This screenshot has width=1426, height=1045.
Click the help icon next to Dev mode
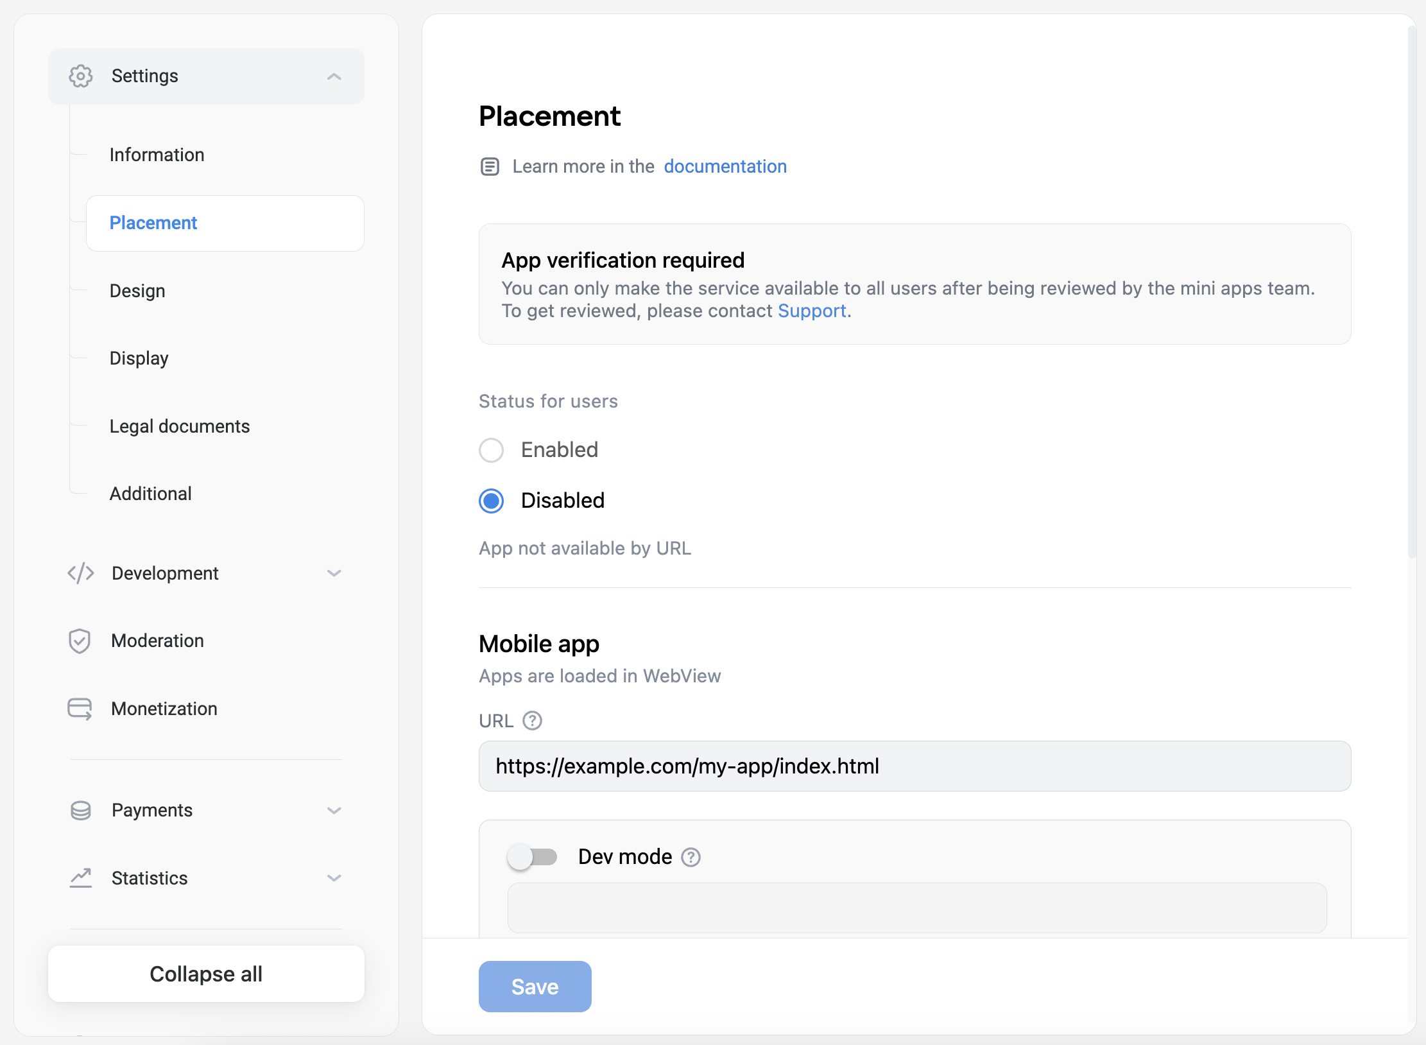point(691,857)
